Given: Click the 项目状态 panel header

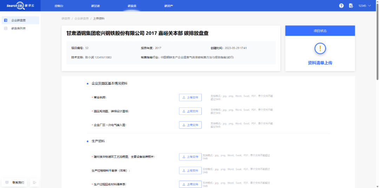Looking at the screenshot, I should tap(320, 31).
